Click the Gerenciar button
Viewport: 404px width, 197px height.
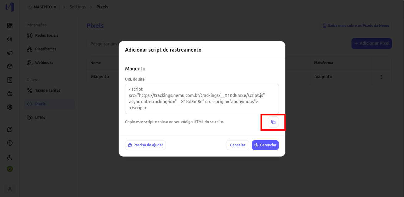coord(265,145)
